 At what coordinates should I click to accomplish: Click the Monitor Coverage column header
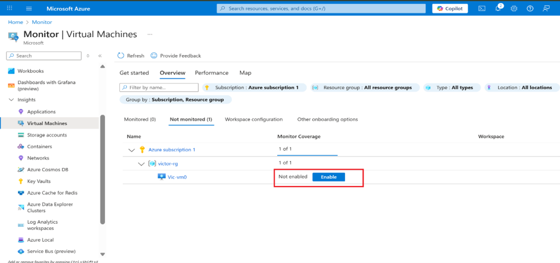299,136
